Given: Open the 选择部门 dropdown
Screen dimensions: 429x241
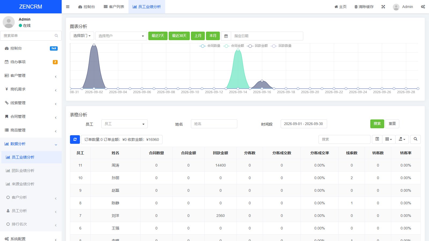Looking at the screenshot, I should pyautogui.click(x=82, y=36).
